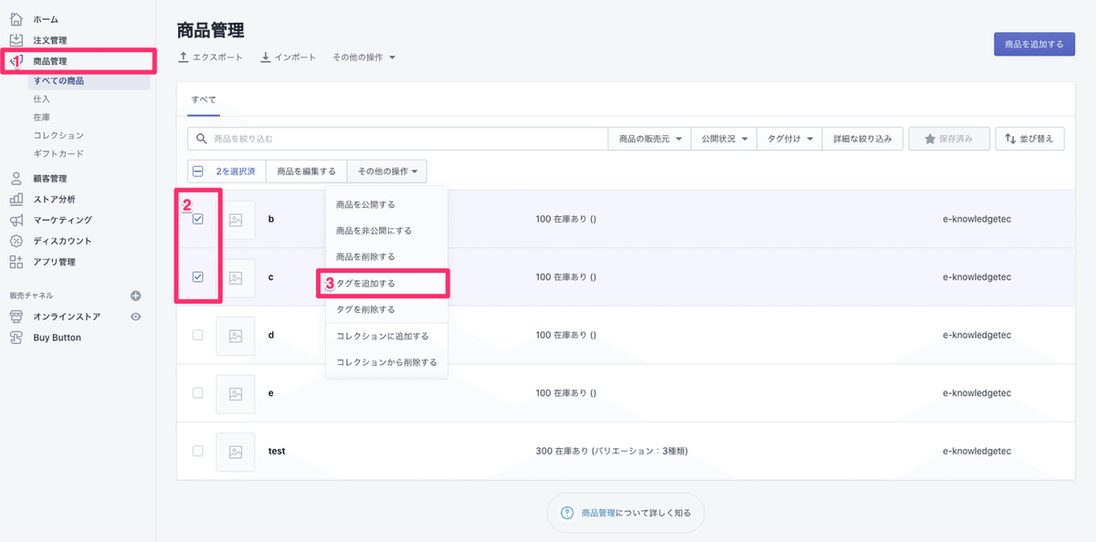Open thumbnail of product d
This screenshot has height=542, width=1096.
click(236, 335)
